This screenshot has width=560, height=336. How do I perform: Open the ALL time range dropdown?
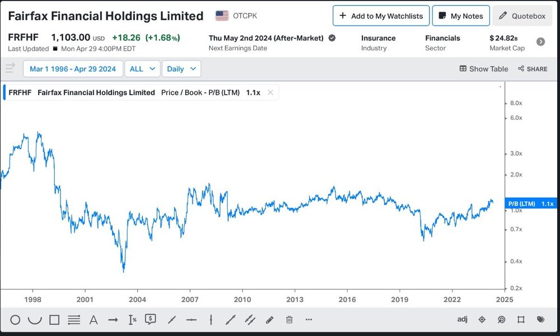[x=142, y=69]
